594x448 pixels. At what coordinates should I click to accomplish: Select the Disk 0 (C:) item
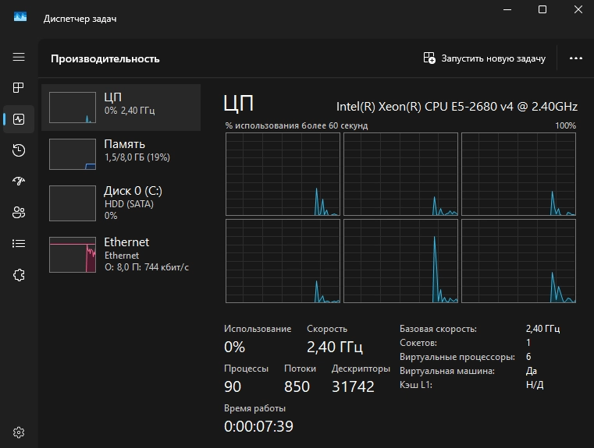(121, 203)
